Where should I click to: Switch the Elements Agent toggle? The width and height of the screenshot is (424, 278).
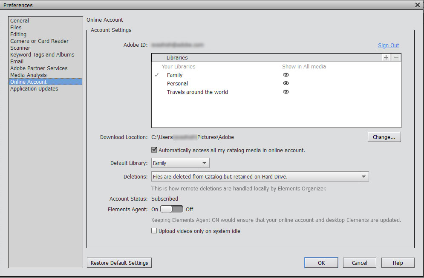(x=172, y=209)
